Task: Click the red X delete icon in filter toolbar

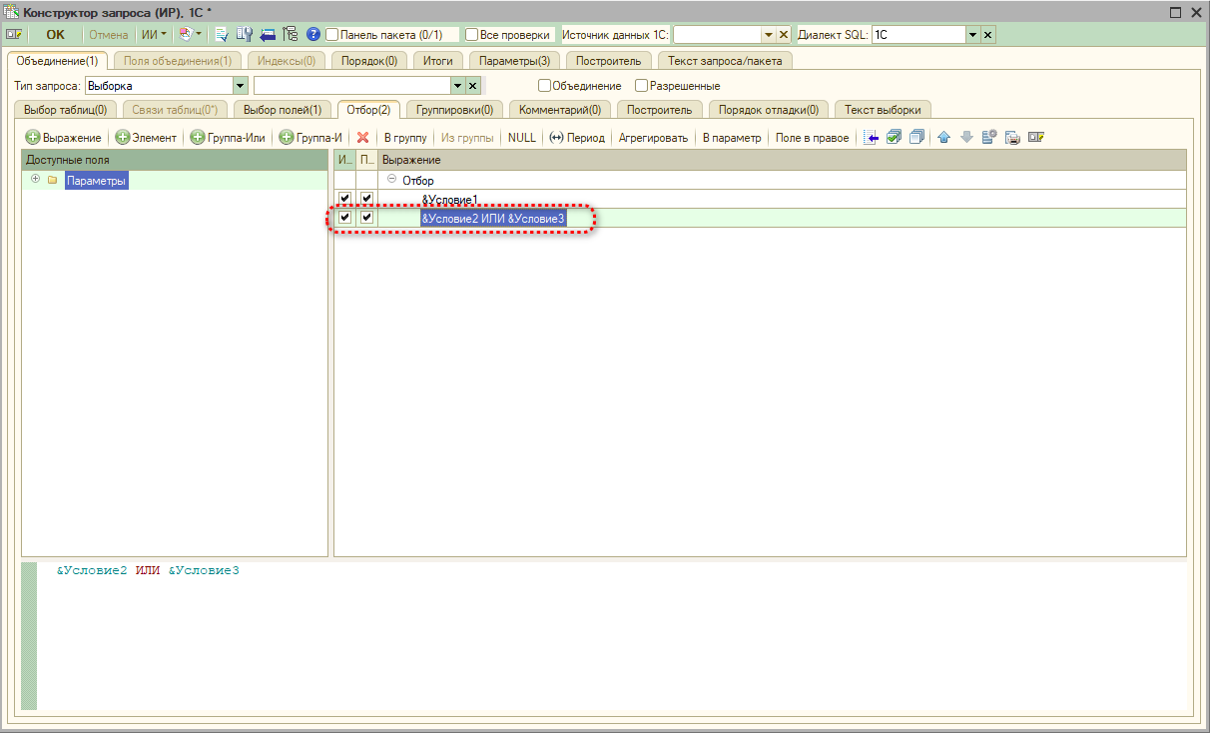Action: 363,138
